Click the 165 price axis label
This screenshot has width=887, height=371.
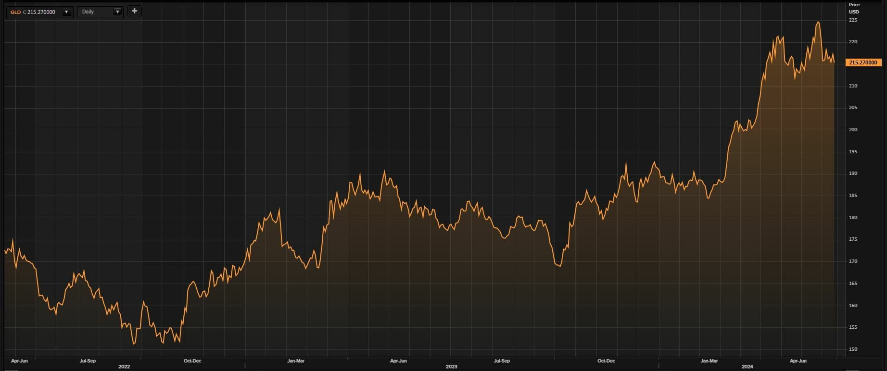pyautogui.click(x=853, y=284)
